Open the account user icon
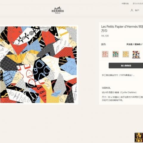The height and width of the screenshot is (143, 143). point(132,10)
